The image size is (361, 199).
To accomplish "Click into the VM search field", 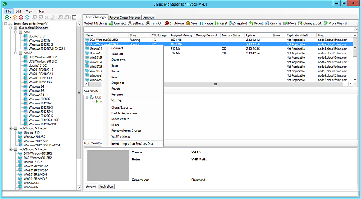I will point(218,29).
